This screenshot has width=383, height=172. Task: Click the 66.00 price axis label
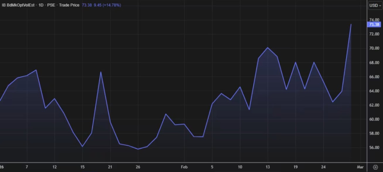(x=375, y=77)
